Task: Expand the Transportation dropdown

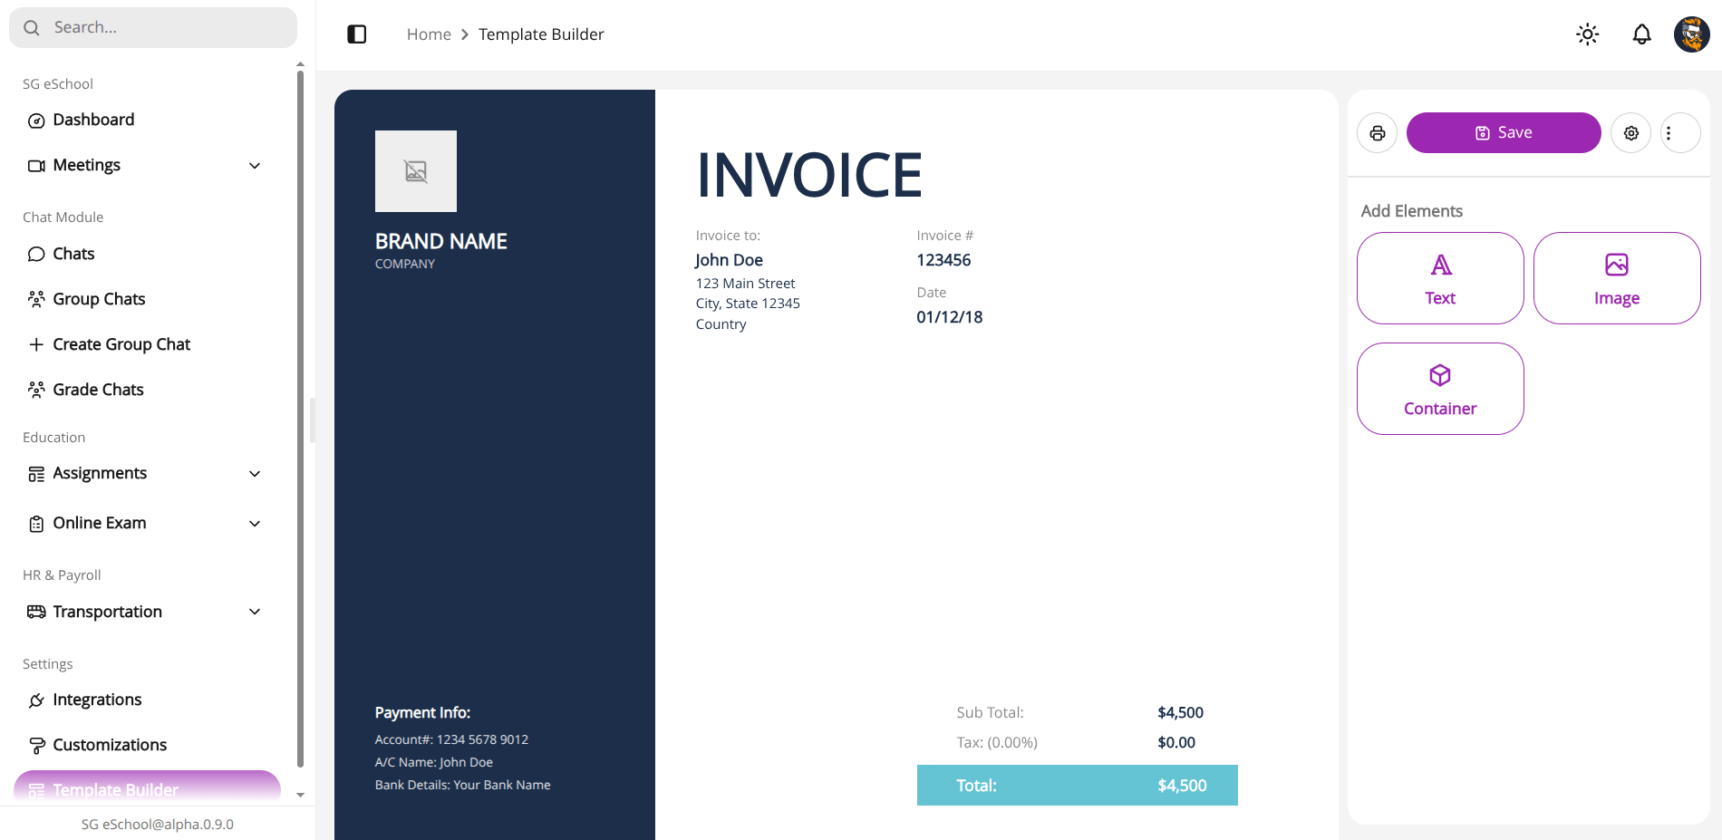Action: 145,612
